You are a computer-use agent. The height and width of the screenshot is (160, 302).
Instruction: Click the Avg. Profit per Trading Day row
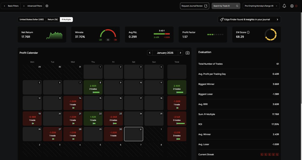239,74
